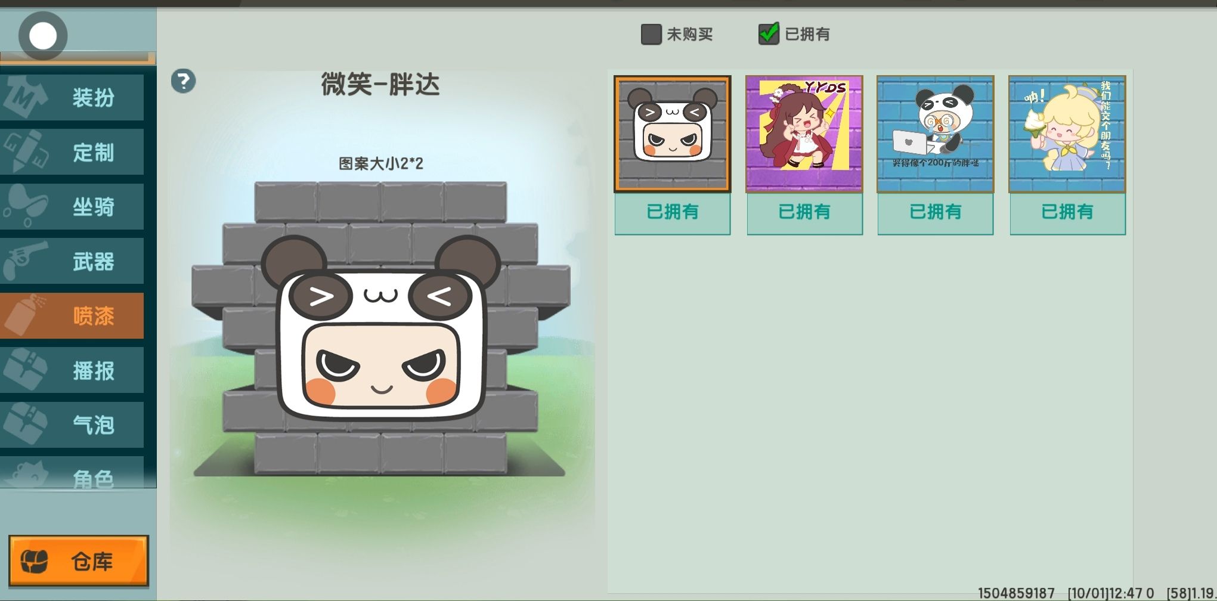
Task: Tap the round white back button
Action: (43, 36)
